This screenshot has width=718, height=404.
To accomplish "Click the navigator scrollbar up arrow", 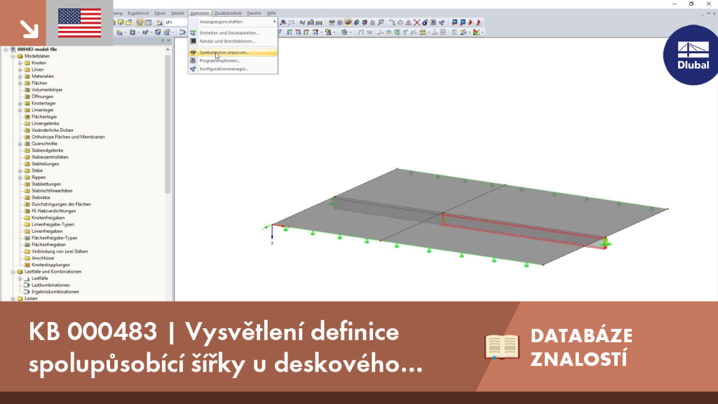I will [x=168, y=50].
